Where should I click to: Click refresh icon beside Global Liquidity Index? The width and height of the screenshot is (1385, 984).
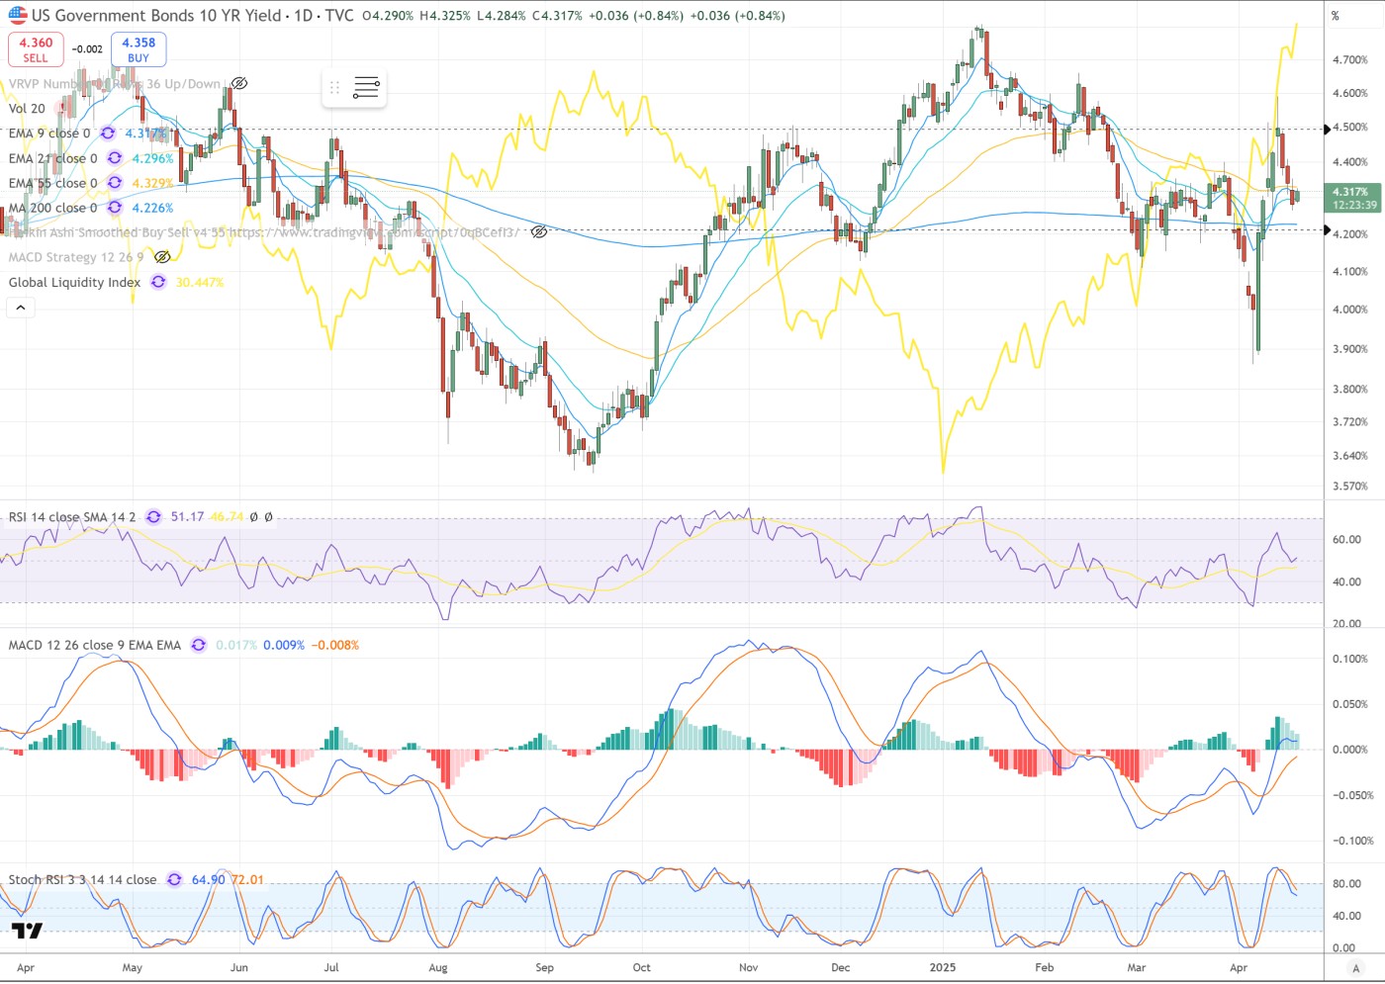pyautogui.click(x=158, y=282)
